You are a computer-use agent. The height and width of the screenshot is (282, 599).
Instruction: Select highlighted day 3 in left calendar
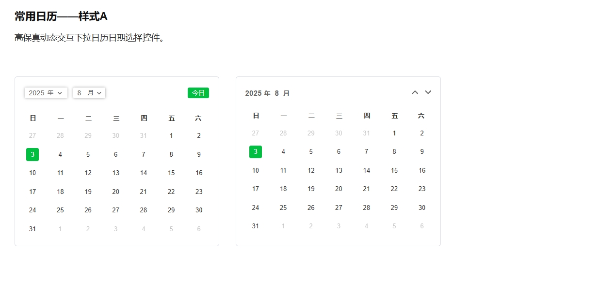[x=32, y=155]
